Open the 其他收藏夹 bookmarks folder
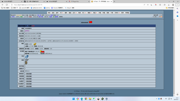This screenshot has height=101, width=180. tap(170, 8)
